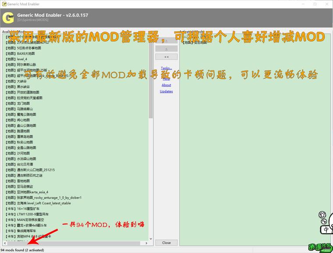This screenshot has width=333, height=253.
Task: Select mod 【地图】台北日月潭
Action: pyautogui.click(x=19, y=164)
